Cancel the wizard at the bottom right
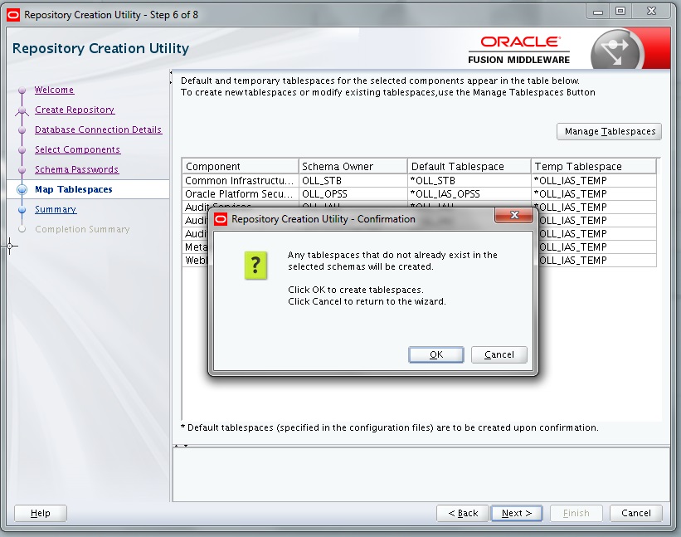This screenshot has height=537, width=681. 636,513
